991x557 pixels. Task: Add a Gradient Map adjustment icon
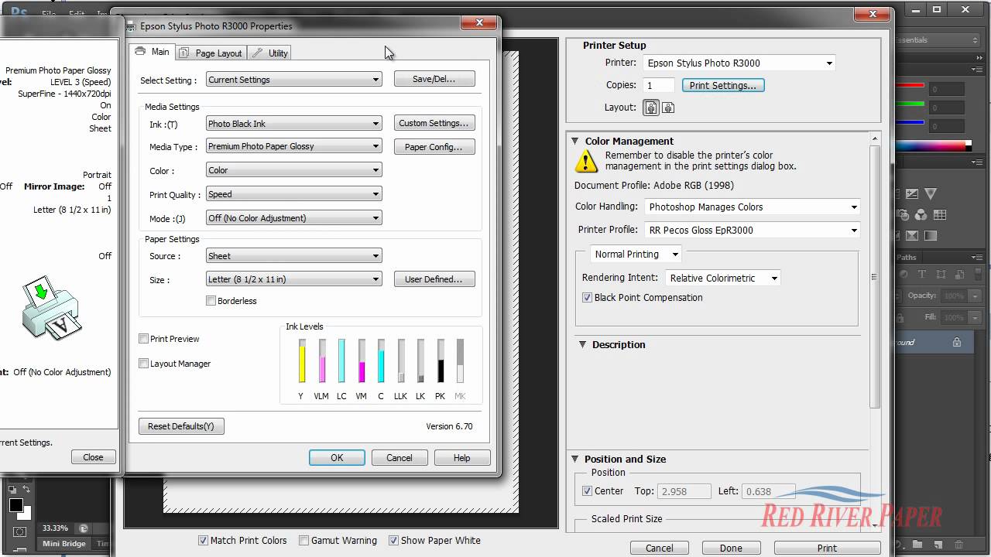tap(931, 235)
